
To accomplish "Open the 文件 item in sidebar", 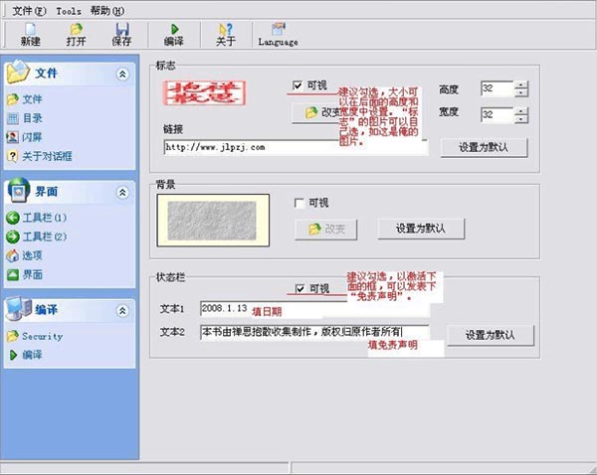I will (x=25, y=99).
